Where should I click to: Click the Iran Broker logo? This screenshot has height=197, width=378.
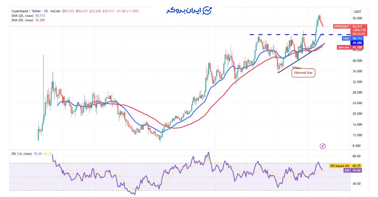click(x=189, y=10)
